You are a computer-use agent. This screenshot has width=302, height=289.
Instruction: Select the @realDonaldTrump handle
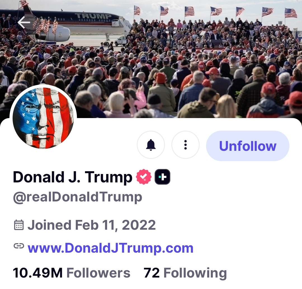[77, 197]
